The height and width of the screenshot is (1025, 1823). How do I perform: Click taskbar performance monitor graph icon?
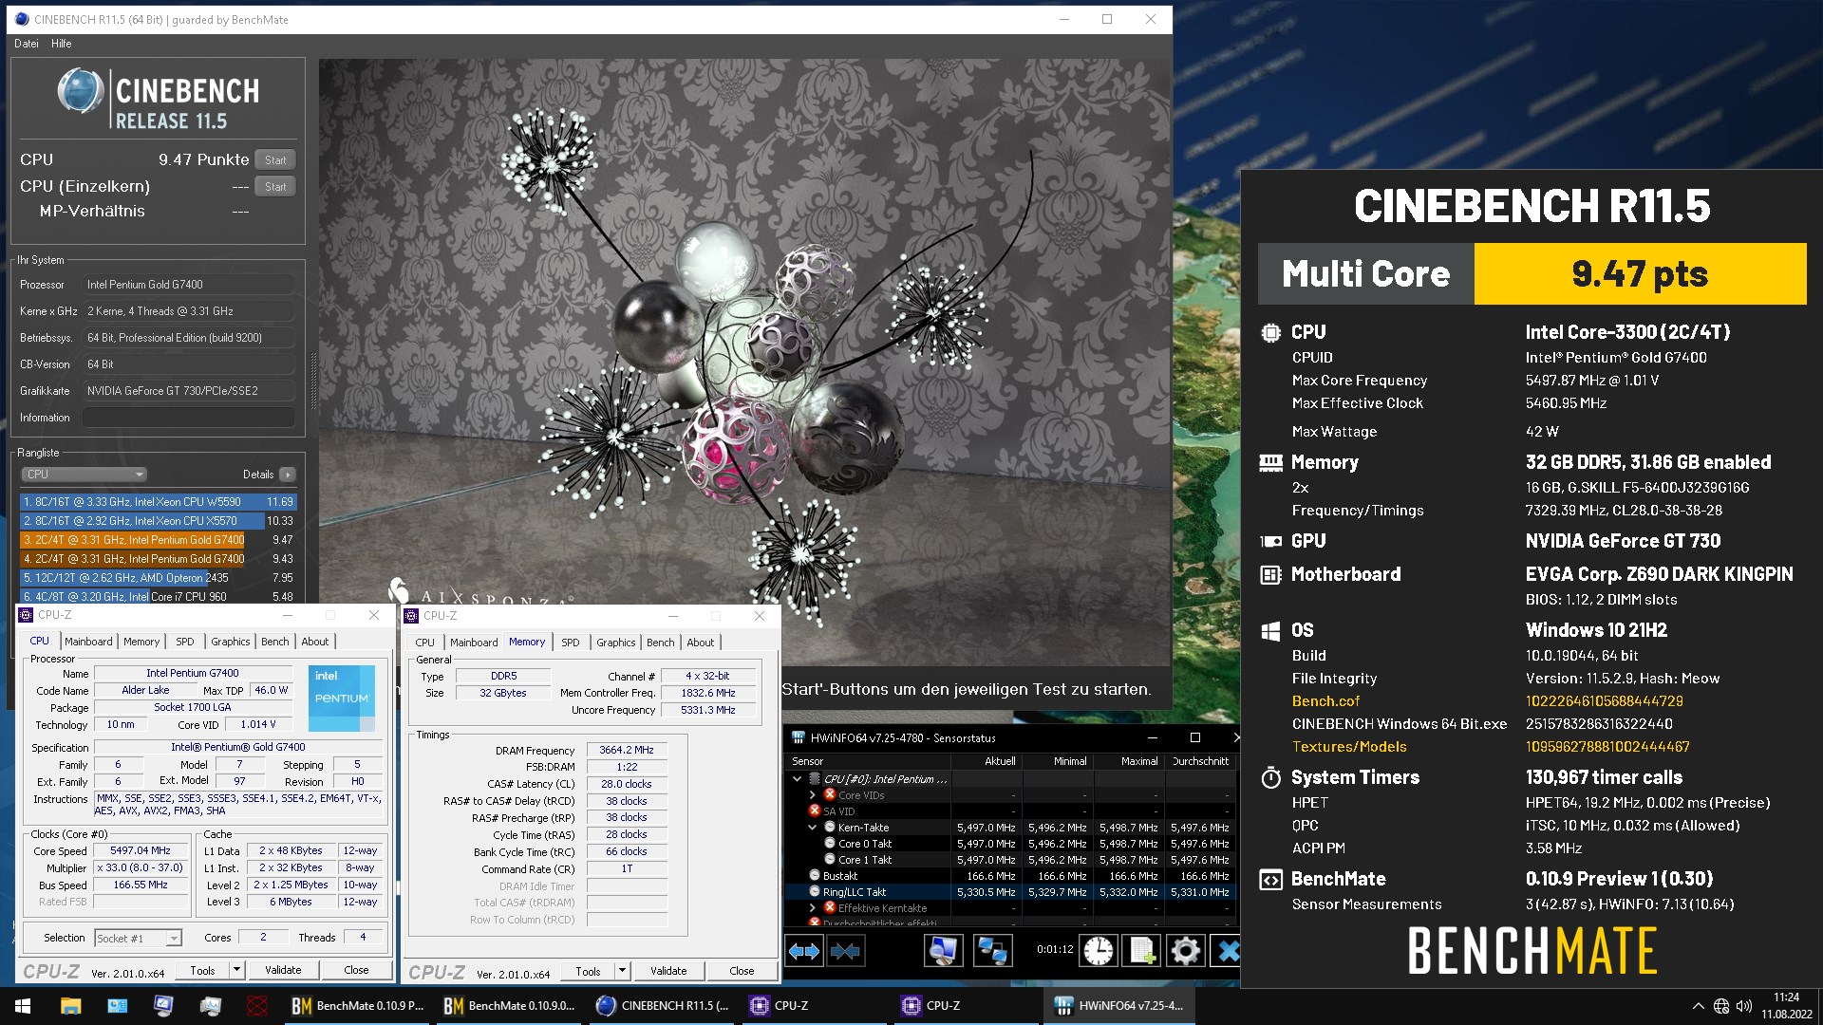click(x=210, y=1006)
